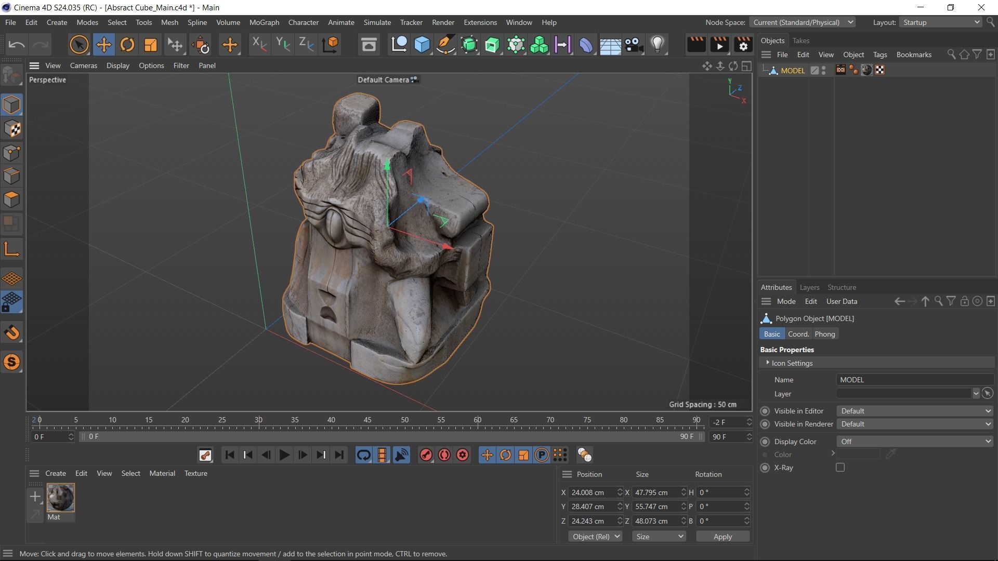Select the MODEL object in Objects list

792,71
